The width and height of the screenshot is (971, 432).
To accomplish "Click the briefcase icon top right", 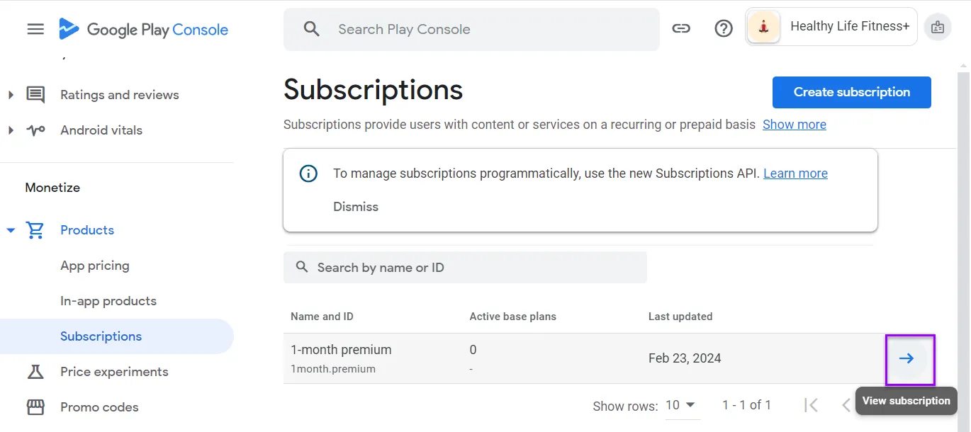I will tap(938, 26).
